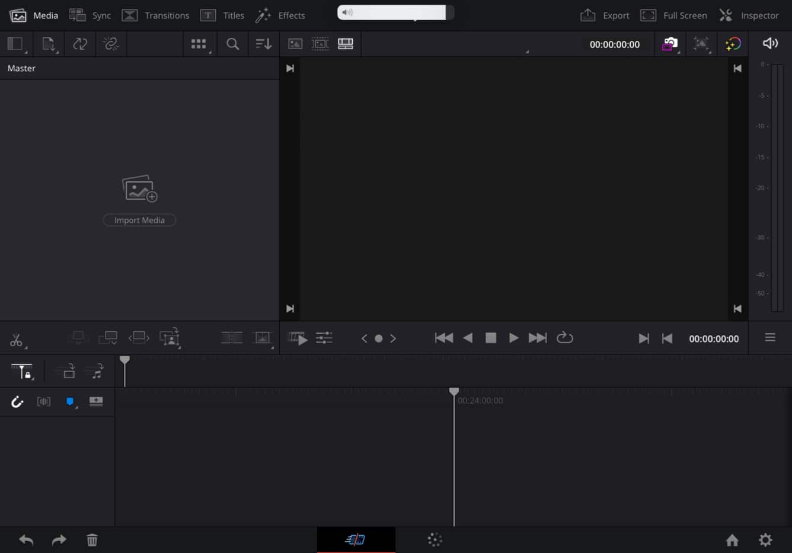Viewport: 792px width, 553px height.
Task: Open the project settings gear
Action: point(765,540)
